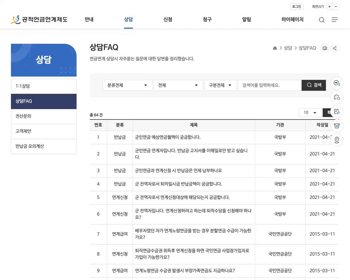Click the search keyword input field

click(269, 85)
